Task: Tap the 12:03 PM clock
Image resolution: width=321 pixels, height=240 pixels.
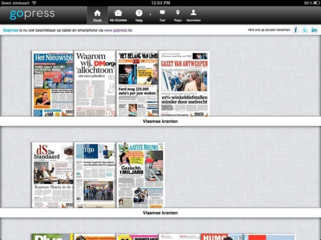Action: 161,3
